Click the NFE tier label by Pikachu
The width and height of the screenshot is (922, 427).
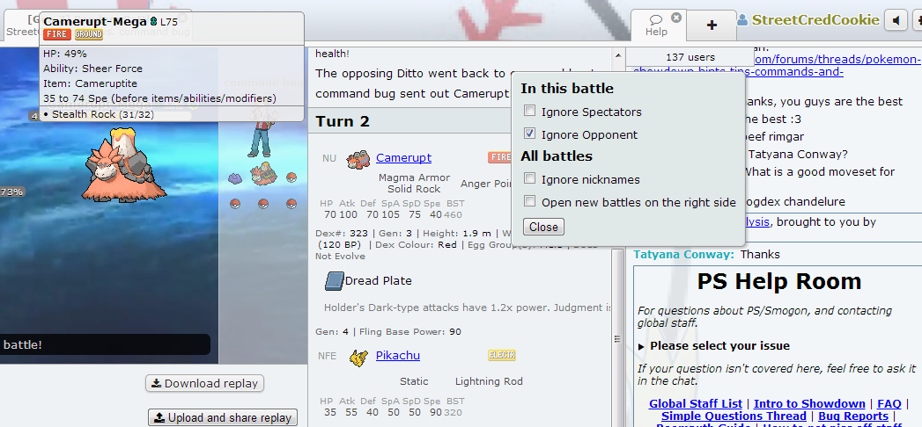click(x=327, y=356)
